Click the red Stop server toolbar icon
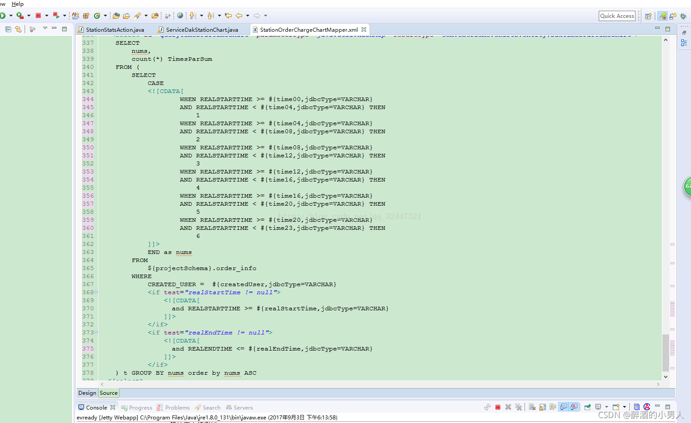This screenshot has width=691, height=423. click(38, 16)
